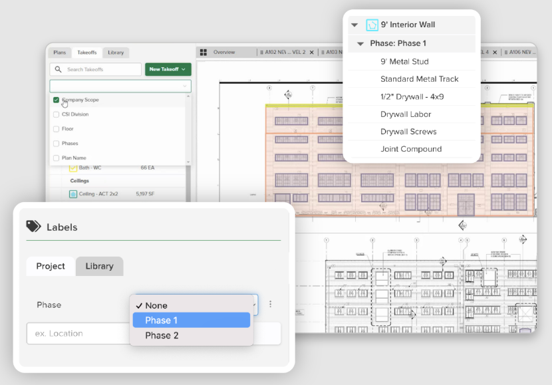Image resolution: width=552 pixels, height=385 pixels.
Task: Open the group-by filter dropdown
Action: (x=120, y=86)
